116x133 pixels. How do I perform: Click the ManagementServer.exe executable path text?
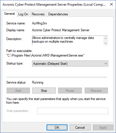[x=45, y=55]
